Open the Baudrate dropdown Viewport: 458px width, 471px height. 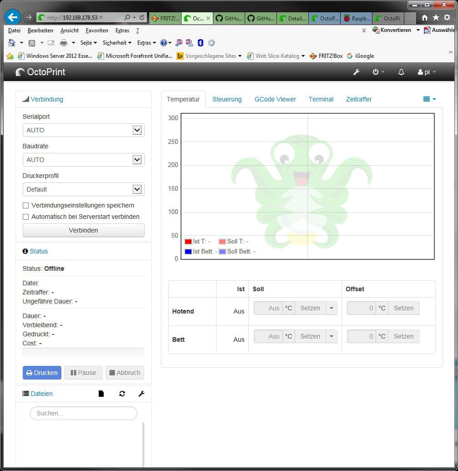83,160
